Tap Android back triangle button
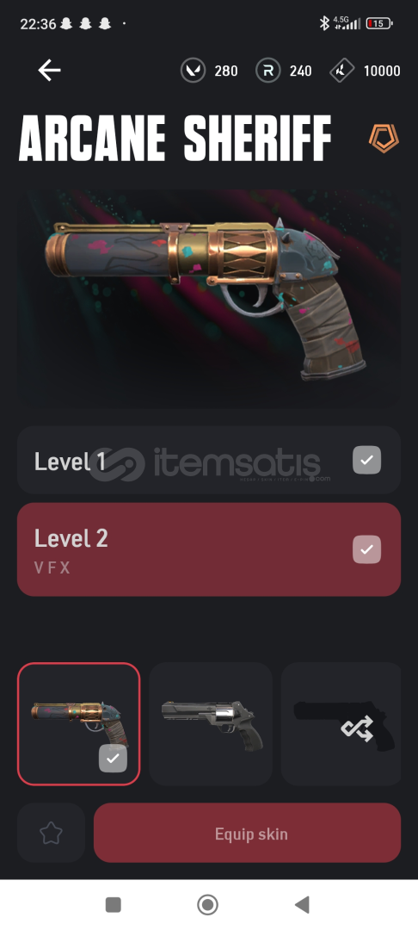 (x=302, y=904)
